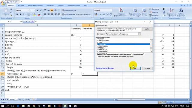Click Merge and Center (Объединить и поместить в центре)
Screen dimensions: 192x108
pyautogui.click(x=77, y=14)
